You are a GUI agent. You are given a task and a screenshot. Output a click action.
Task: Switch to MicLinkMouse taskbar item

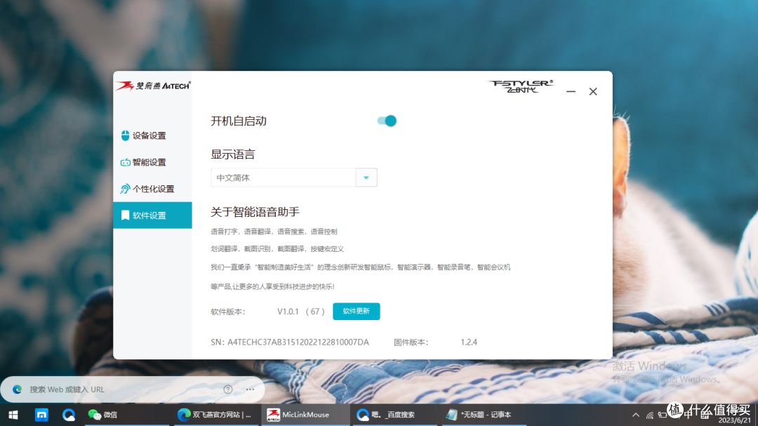[305, 415]
